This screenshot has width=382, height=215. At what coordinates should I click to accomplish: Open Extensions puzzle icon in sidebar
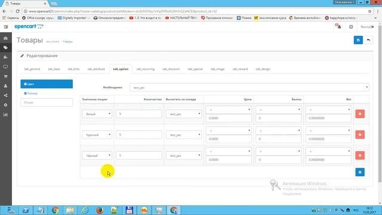[x=5, y=57]
